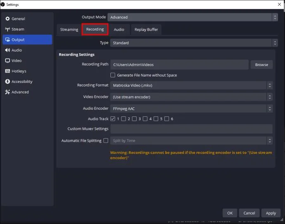Switch to the Recording tab
The width and height of the screenshot is (285, 224).
(95, 29)
